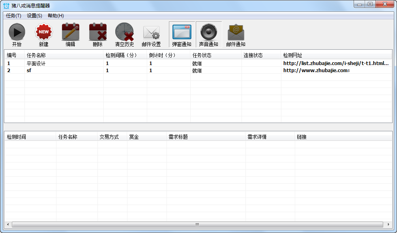Click the 倒计时（分）column header
397x233 pixels.
coord(169,56)
